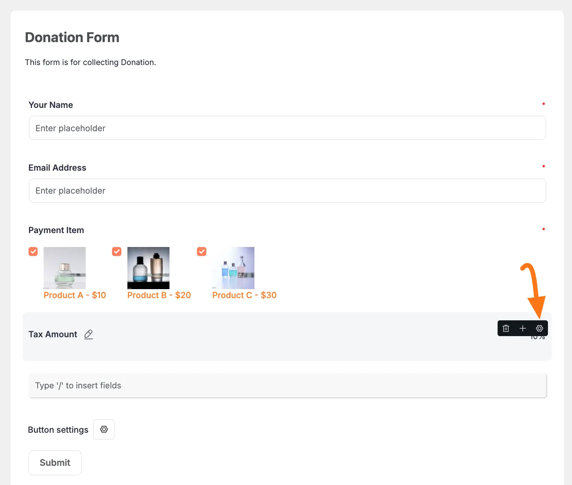Click the Product C bottles thumbnail
This screenshot has width=572, height=485.
[233, 268]
